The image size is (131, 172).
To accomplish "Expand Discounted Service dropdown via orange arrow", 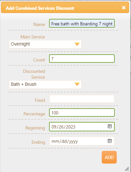I will (77, 84).
